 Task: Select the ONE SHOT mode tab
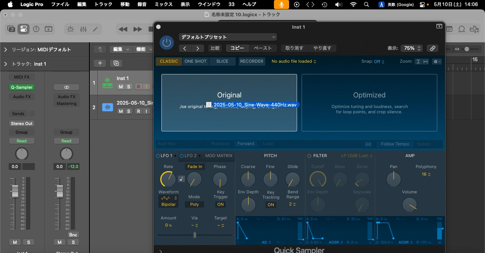[196, 61]
